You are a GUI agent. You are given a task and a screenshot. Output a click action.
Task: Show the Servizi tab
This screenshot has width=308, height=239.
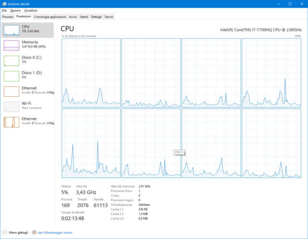[x=109, y=16]
